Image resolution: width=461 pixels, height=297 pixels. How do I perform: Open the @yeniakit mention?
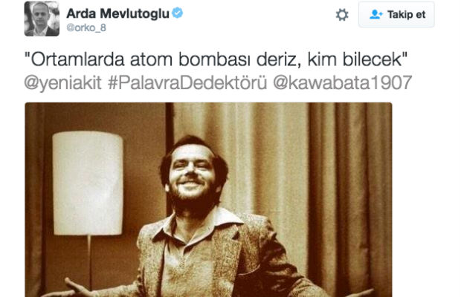pyautogui.click(x=63, y=82)
